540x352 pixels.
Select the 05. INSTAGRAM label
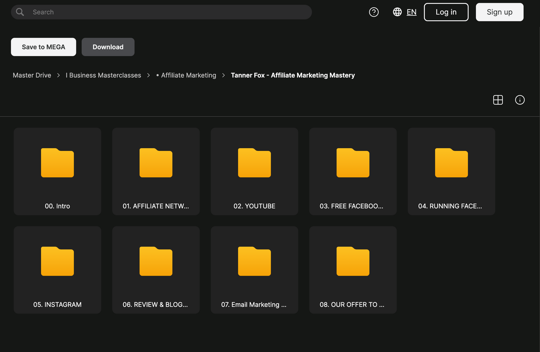pyautogui.click(x=57, y=305)
